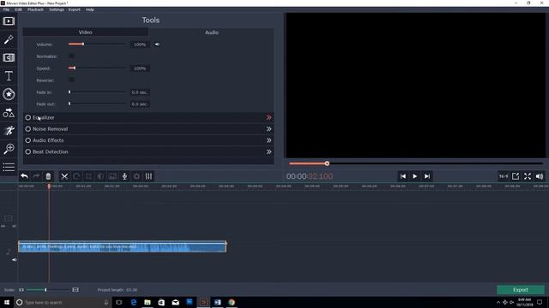Expand the Beat Detection section chevron
The image size is (549, 308).
point(268,152)
